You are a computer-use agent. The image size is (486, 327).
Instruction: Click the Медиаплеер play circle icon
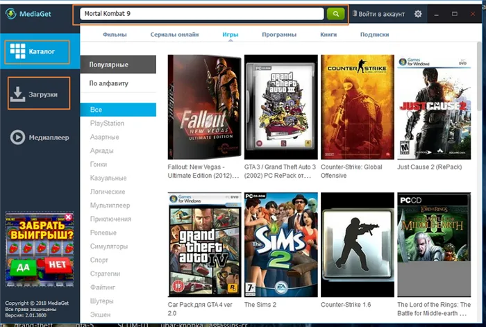click(17, 137)
